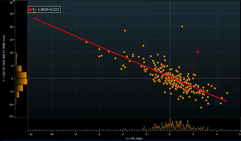Click the 15 tick label on the Y axis
The height and width of the screenshot is (141, 241).
coord(11,40)
